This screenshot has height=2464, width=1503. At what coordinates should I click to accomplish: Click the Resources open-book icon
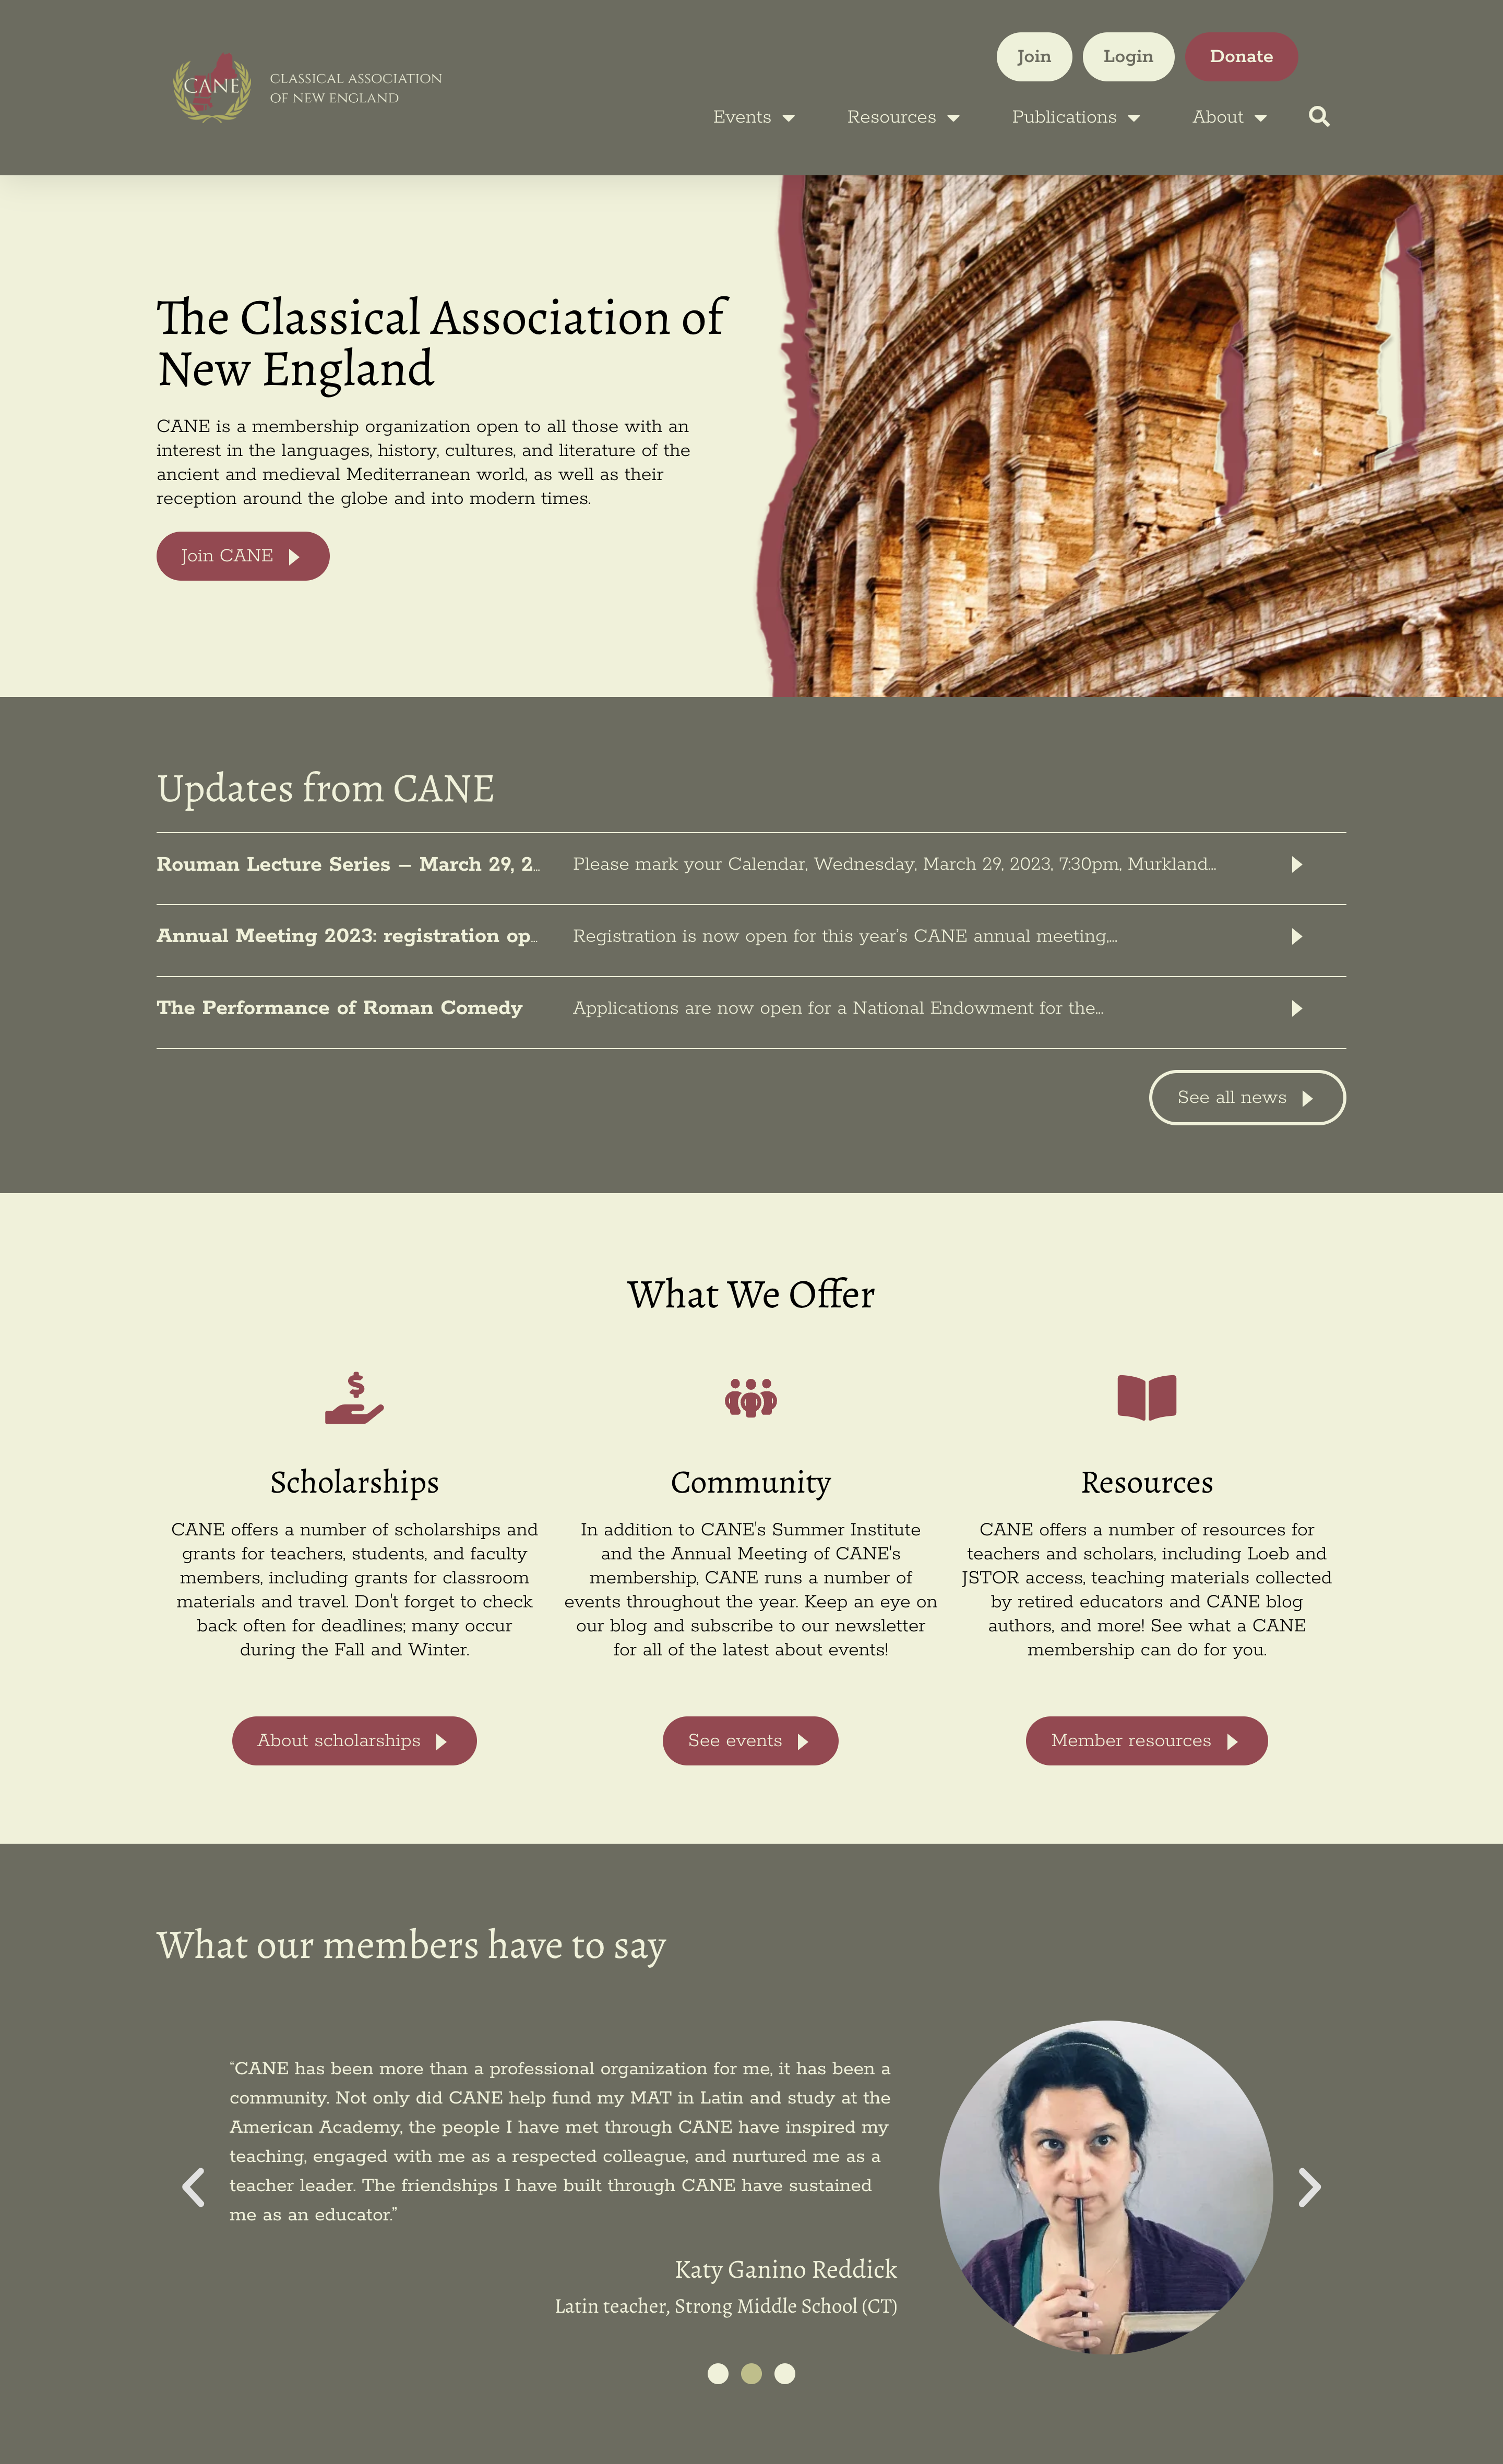coord(1146,1396)
